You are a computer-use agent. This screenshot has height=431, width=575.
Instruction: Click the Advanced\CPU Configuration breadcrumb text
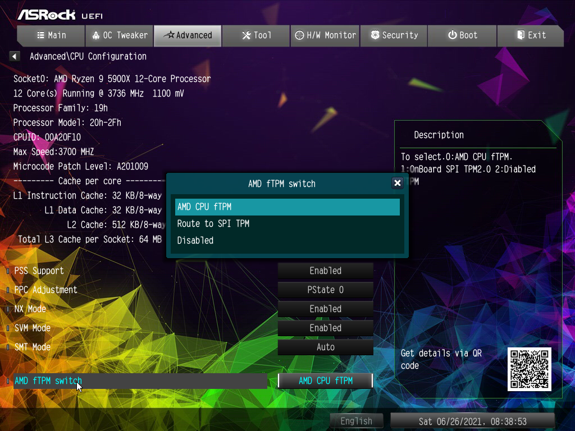point(88,57)
